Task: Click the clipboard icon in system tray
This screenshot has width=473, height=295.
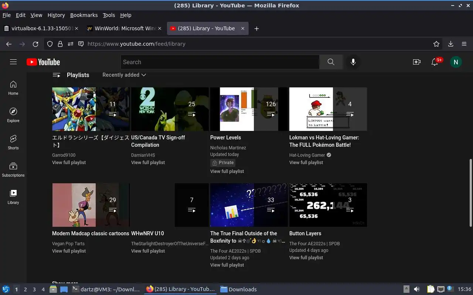Action: 431,289
